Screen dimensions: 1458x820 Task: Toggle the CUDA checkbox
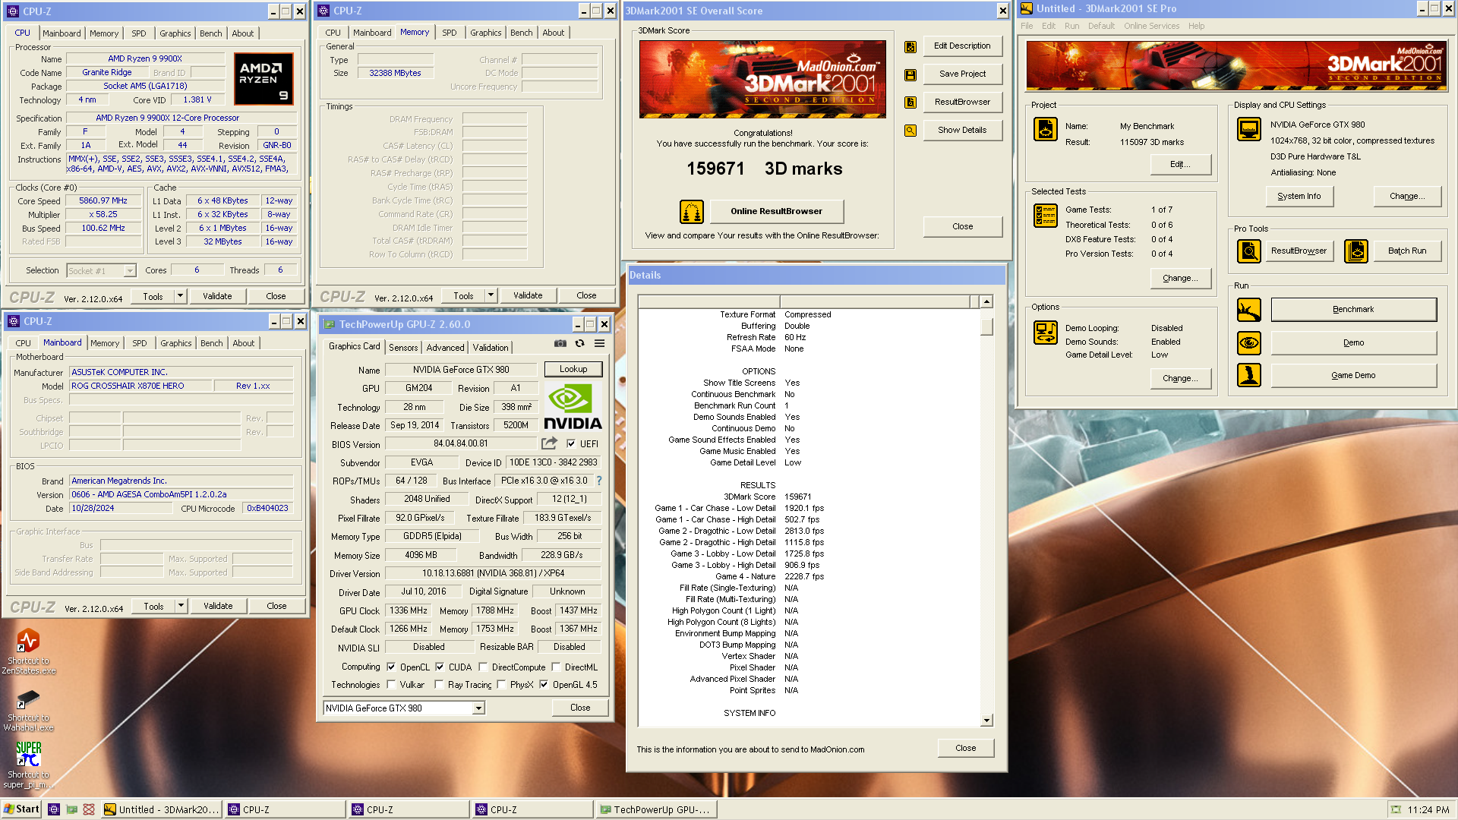[440, 667]
